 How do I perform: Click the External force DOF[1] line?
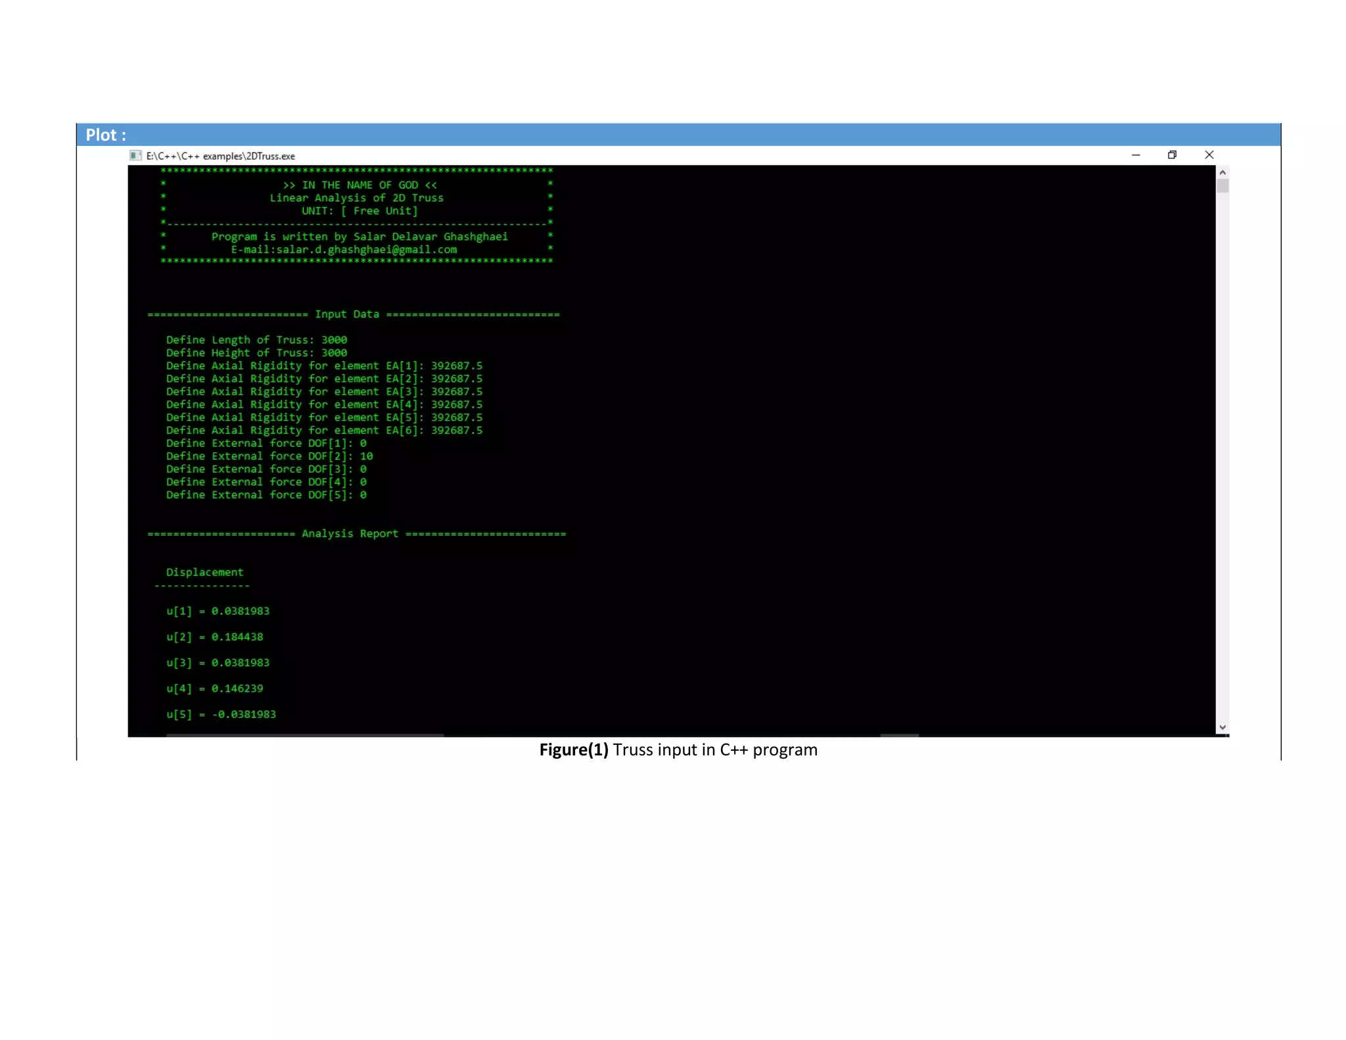coord(266,443)
